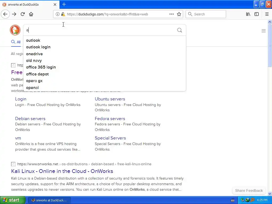Close the onworks at DuckDuckGo tab
Viewport: 272px width, 204px height.
click(55, 5)
